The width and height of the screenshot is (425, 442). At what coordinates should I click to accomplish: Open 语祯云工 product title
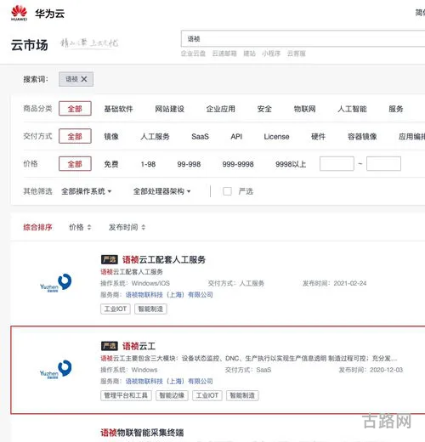(139, 346)
